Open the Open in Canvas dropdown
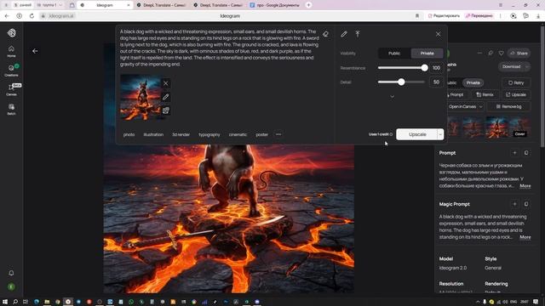Image resolution: width=545 pixels, height=306 pixels. 480,107
